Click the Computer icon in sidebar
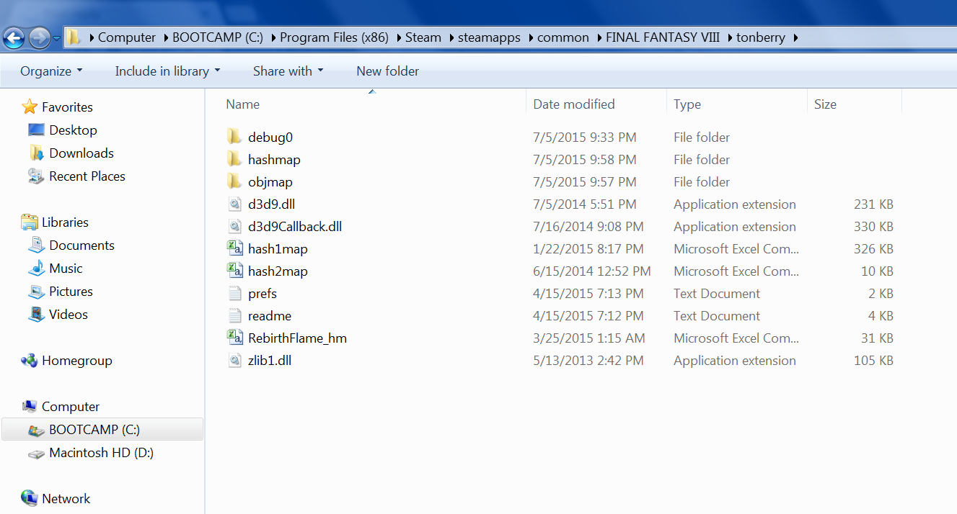This screenshot has height=514, width=957. tap(30, 406)
